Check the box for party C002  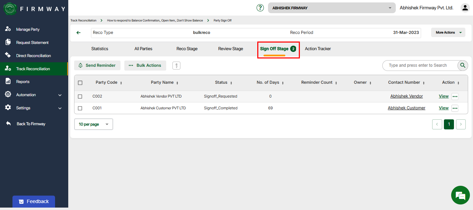(x=80, y=97)
